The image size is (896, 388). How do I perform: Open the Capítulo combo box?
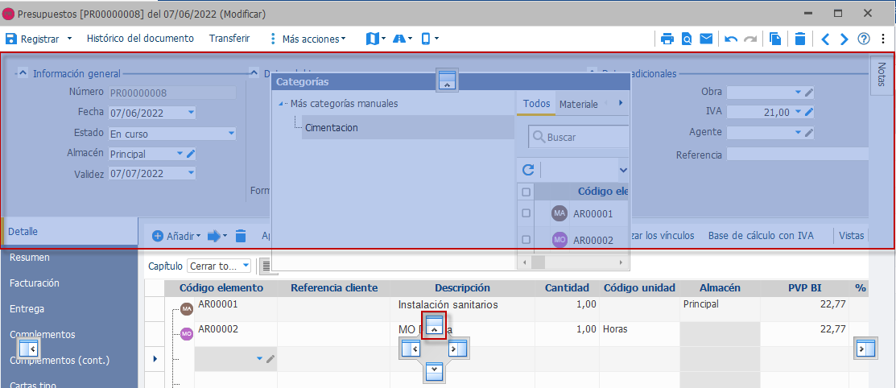pos(219,266)
